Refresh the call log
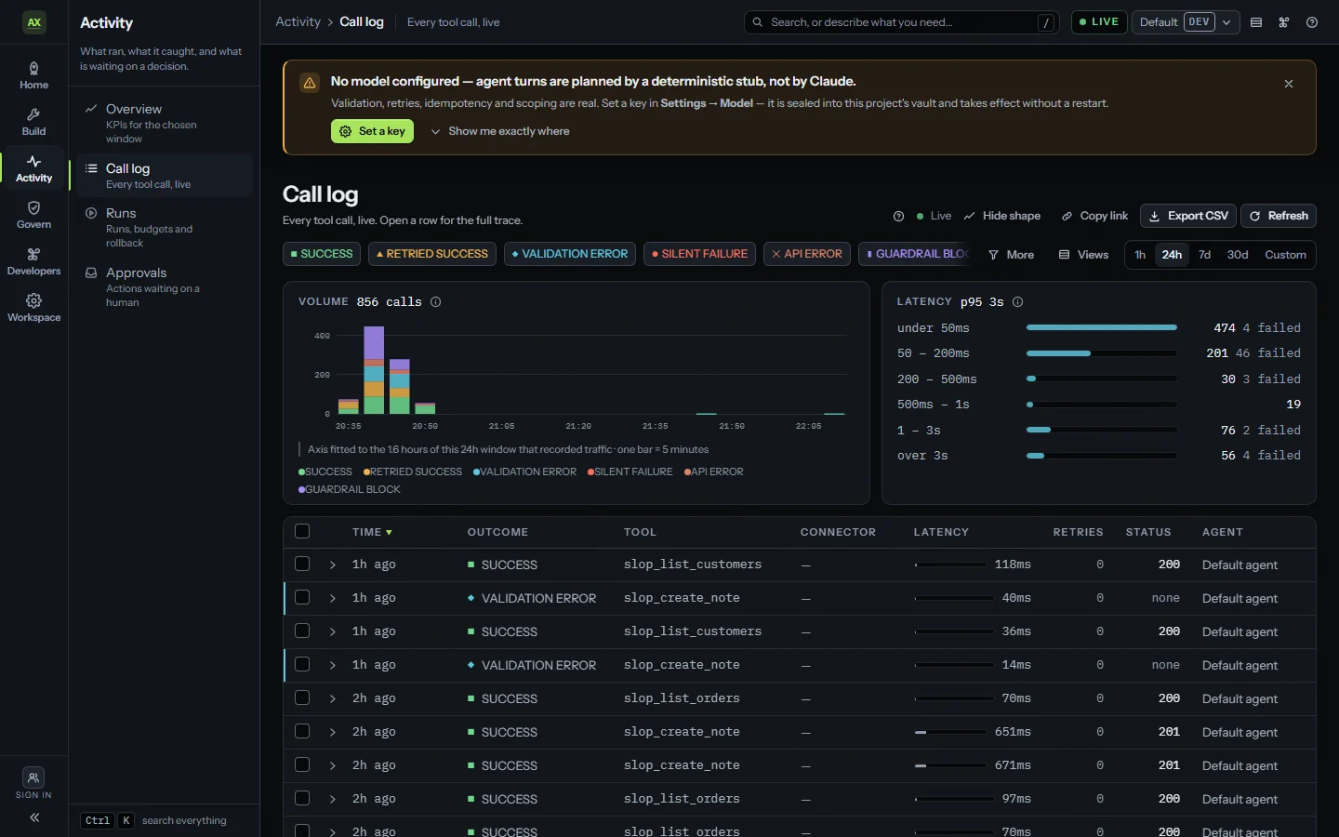 [x=1279, y=216]
